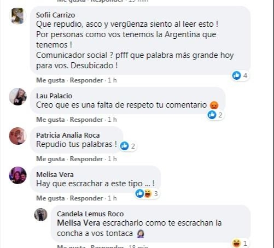Open Lau Palacio's profile picture

(x=18, y=97)
